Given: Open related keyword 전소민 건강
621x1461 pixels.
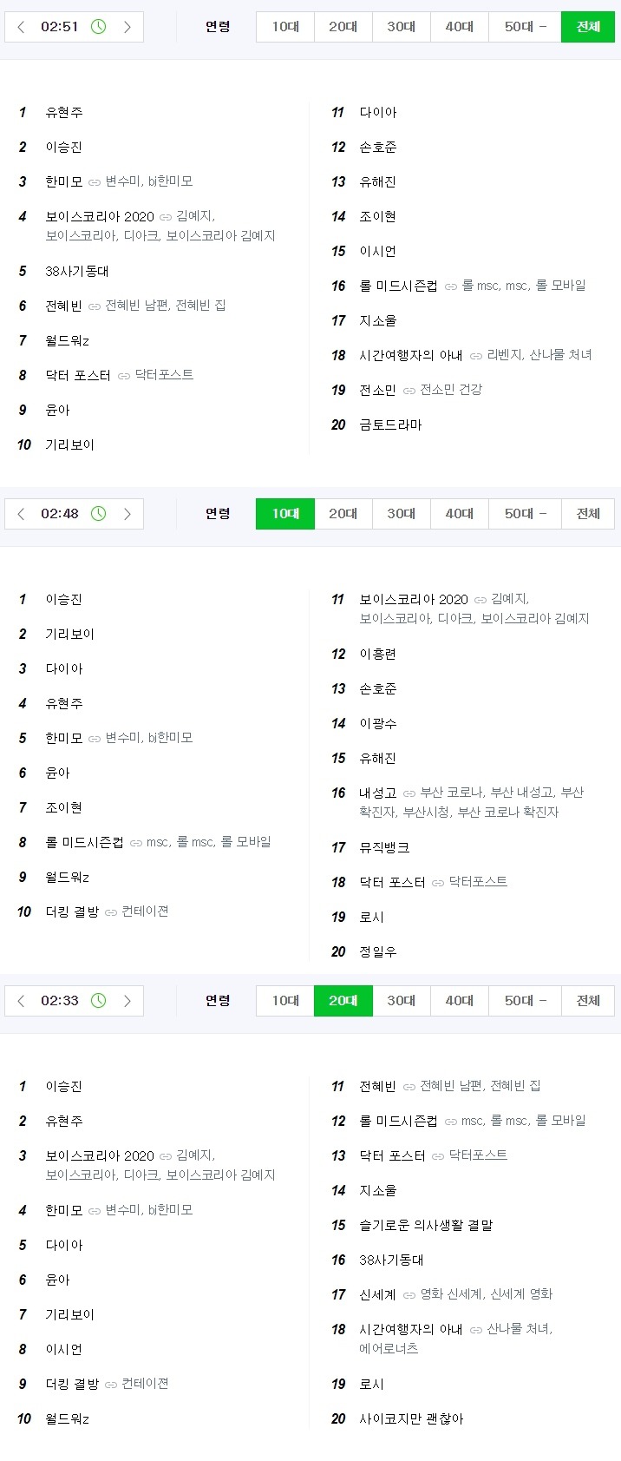Looking at the screenshot, I should [x=451, y=390].
